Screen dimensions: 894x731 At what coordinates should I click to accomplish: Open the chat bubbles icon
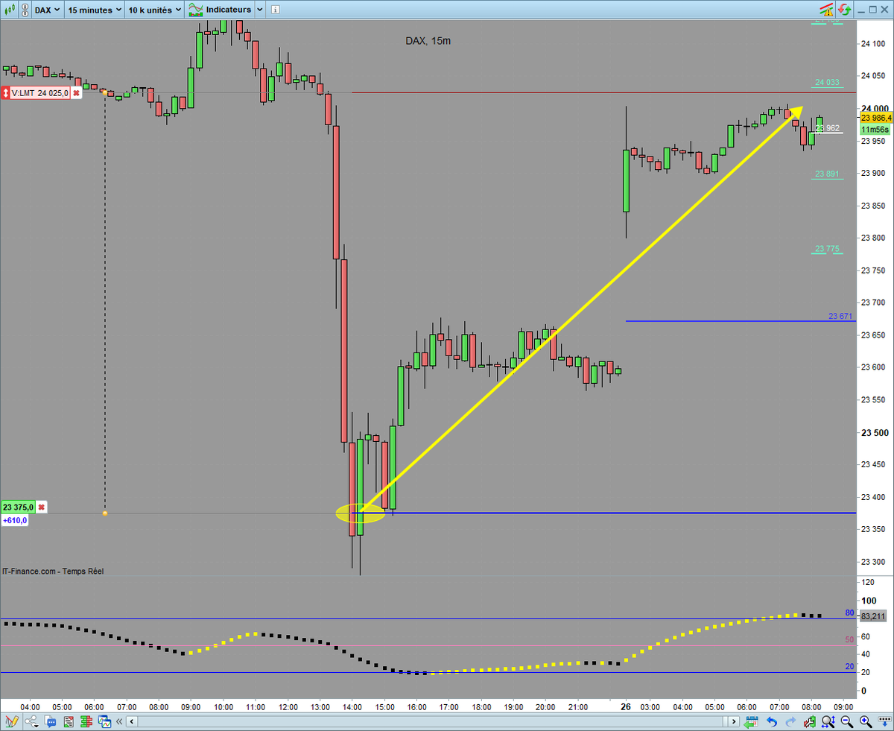pos(50,721)
